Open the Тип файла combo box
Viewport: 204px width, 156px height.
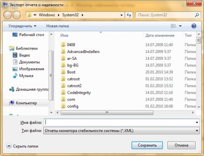[122, 131]
